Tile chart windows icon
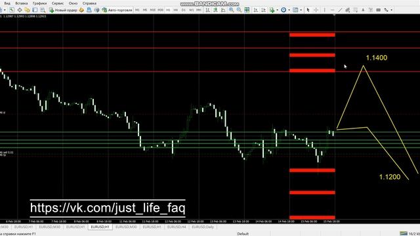 pos(247,10)
